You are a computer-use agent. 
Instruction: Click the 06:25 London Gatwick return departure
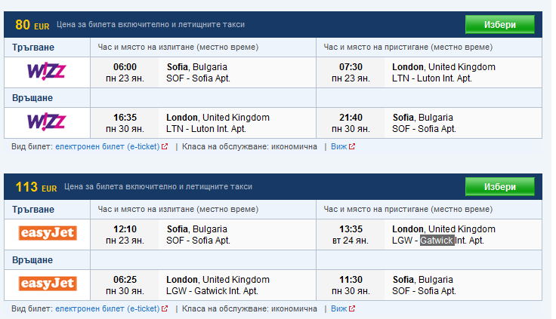click(x=125, y=280)
